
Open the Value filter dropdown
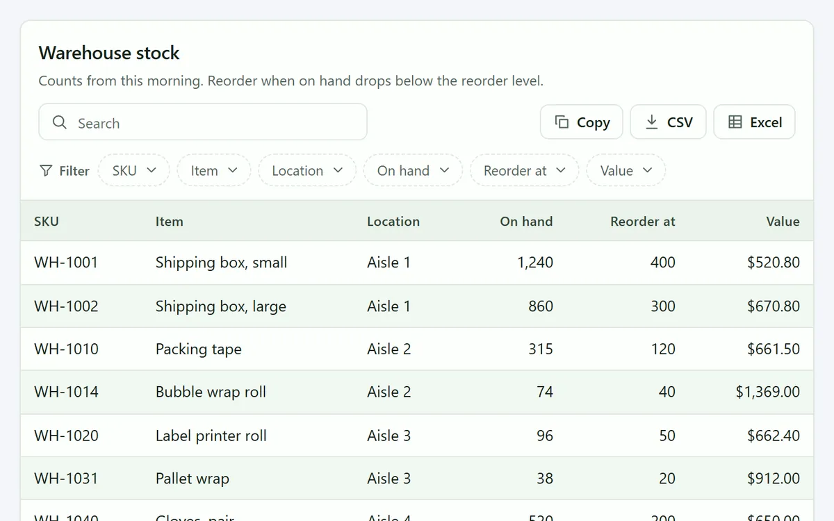626,170
